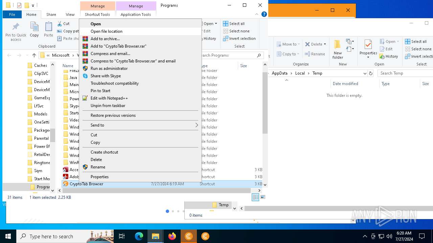Screen dimensions: 433x243
Task: Open the Shortcut Tools tab
Action: (97, 15)
